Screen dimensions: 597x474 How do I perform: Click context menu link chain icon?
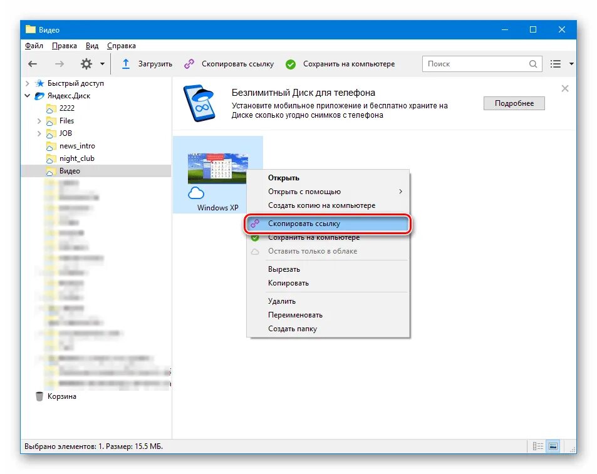255,224
